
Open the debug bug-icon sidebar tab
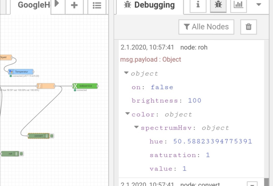point(218,5)
